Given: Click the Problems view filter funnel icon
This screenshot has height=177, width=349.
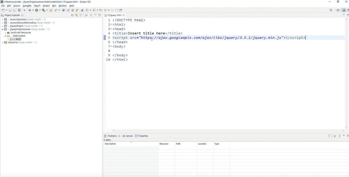Looking at the screenshot, I should tap(329, 136).
